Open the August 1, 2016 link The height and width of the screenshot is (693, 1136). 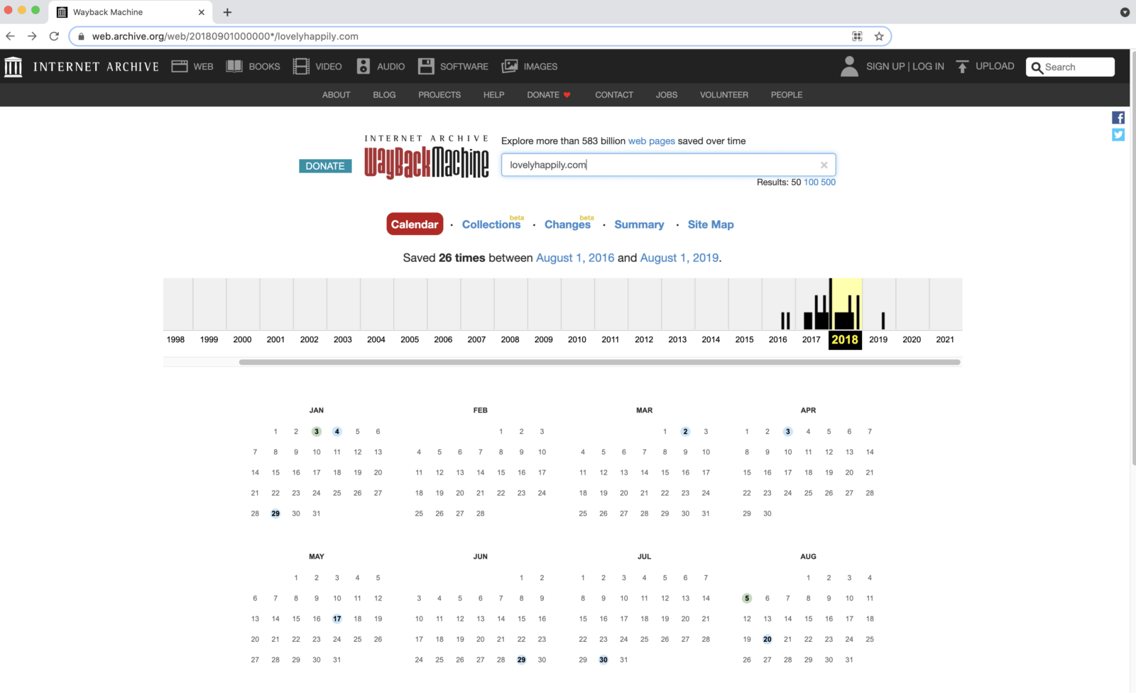(x=575, y=258)
